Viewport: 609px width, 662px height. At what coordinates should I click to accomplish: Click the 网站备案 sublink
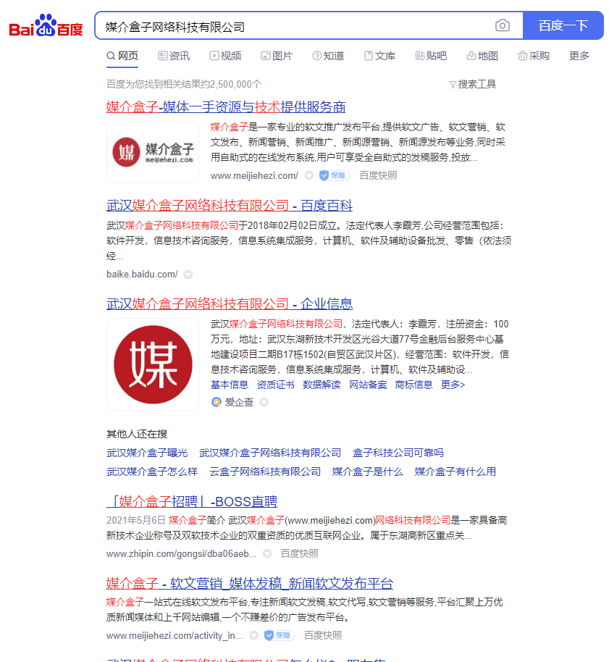368,385
